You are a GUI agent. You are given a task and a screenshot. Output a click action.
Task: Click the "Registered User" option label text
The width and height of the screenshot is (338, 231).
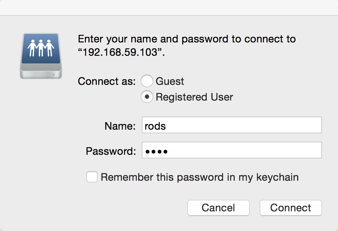pyautogui.click(x=194, y=97)
